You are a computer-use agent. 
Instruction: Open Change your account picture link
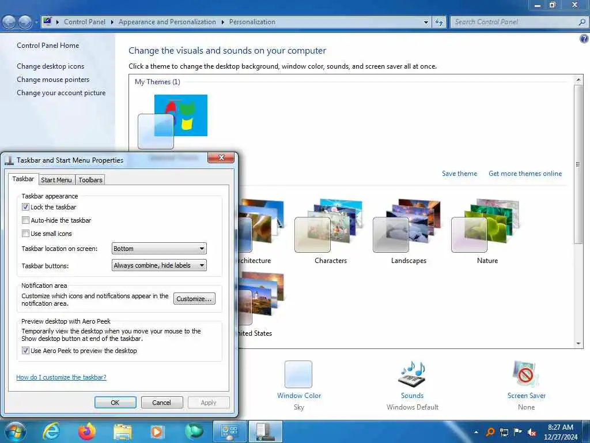click(61, 93)
